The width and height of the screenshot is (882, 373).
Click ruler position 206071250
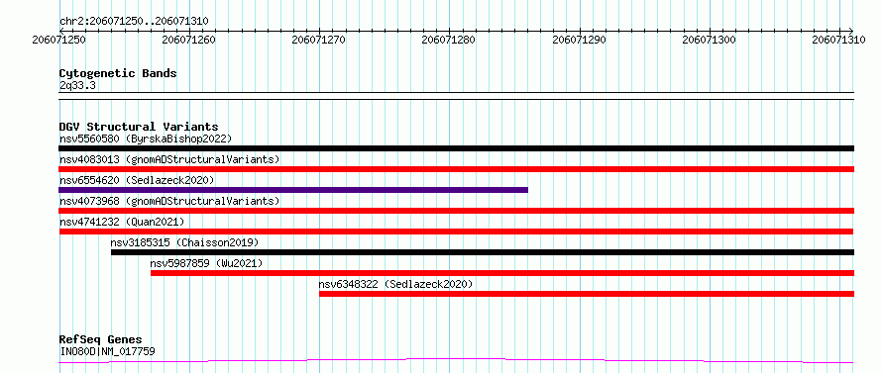tap(59, 40)
